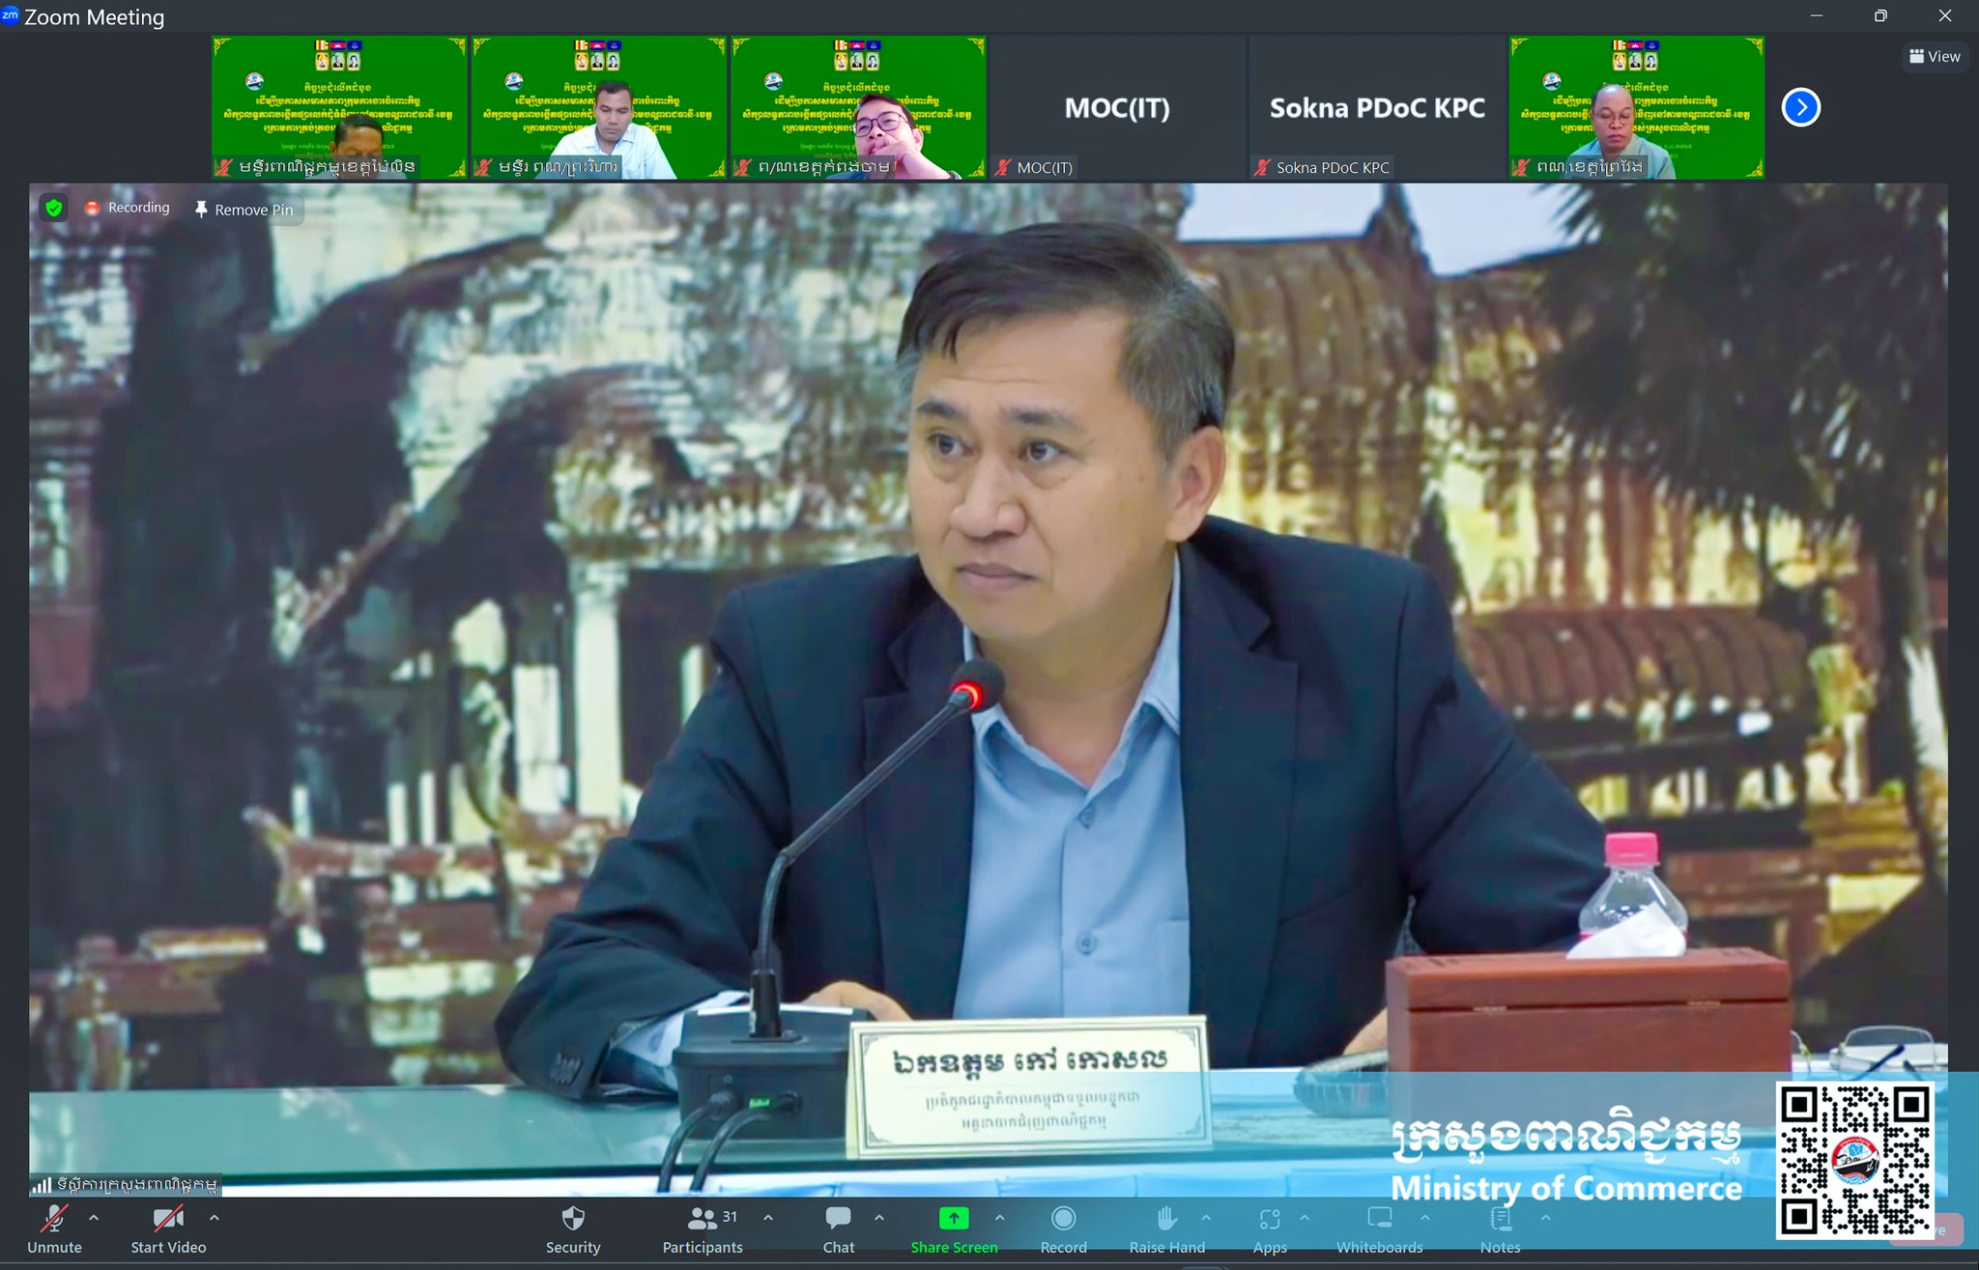
Task: Click the green Share Screen icon
Action: [x=954, y=1219]
